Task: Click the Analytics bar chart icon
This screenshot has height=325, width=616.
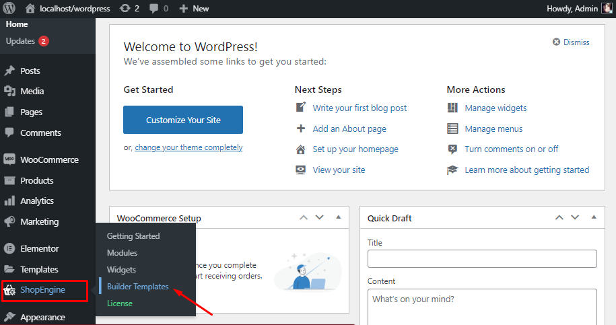Action: 9,201
